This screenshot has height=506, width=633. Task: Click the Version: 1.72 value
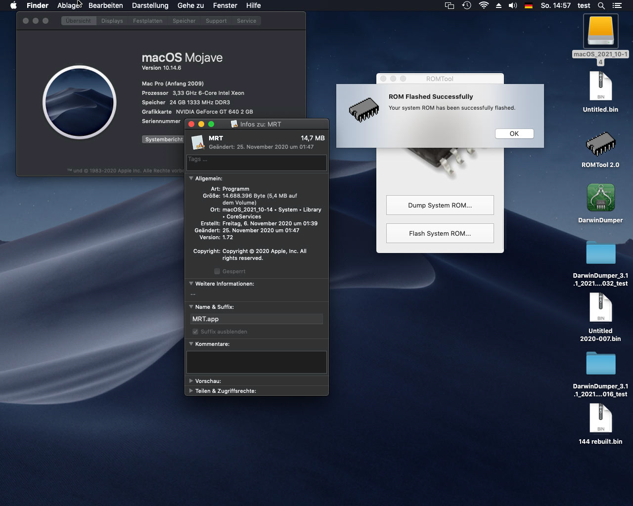tap(227, 237)
